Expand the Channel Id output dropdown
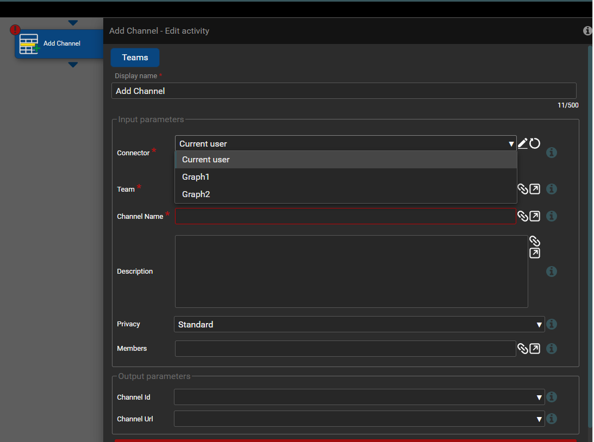 (359, 397)
